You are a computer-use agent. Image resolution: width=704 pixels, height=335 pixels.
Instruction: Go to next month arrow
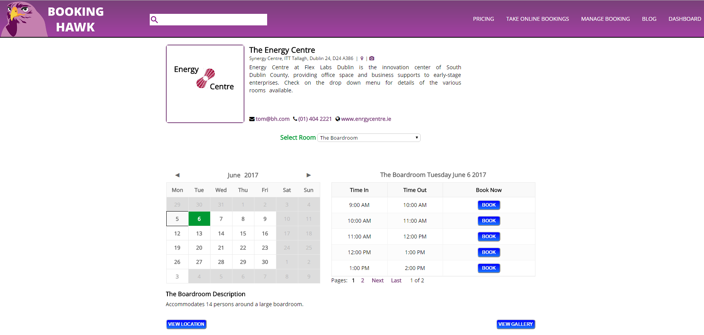tap(309, 175)
